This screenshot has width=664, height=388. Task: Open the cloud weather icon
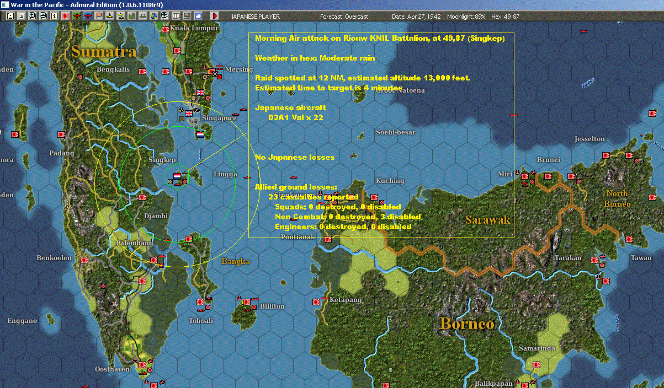coord(198,16)
